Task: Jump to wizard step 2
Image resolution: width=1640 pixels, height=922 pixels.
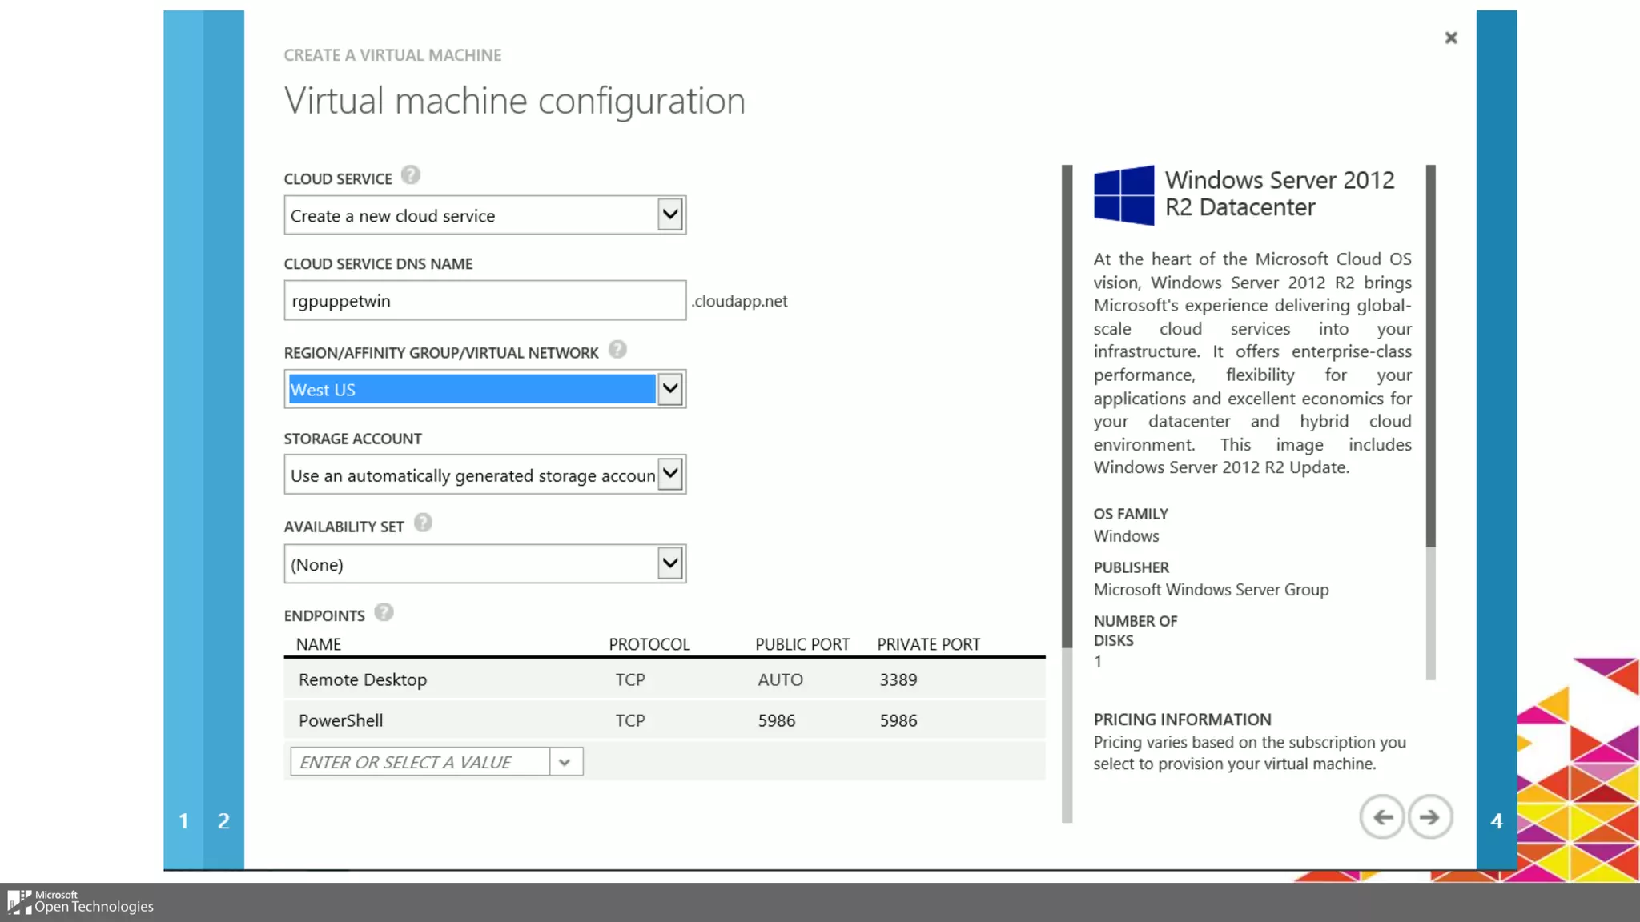Action: point(223,820)
